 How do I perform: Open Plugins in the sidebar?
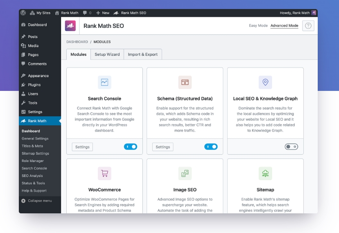pos(40,85)
